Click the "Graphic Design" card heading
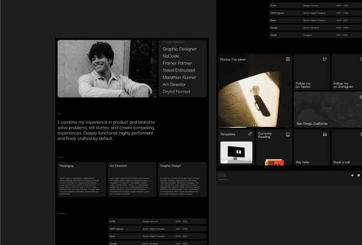 click(170, 166)
